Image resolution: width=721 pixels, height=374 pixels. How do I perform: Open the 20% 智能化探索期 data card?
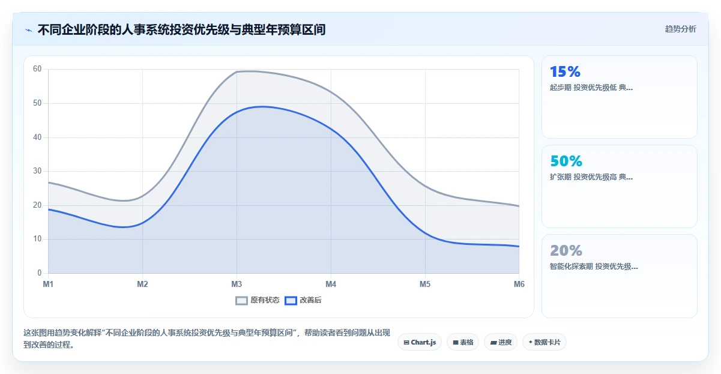(x=620, y=276)
